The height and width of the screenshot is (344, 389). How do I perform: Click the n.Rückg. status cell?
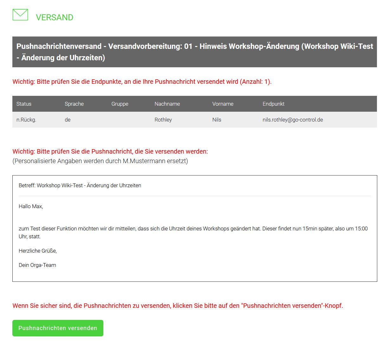click(x=26, y=120)
